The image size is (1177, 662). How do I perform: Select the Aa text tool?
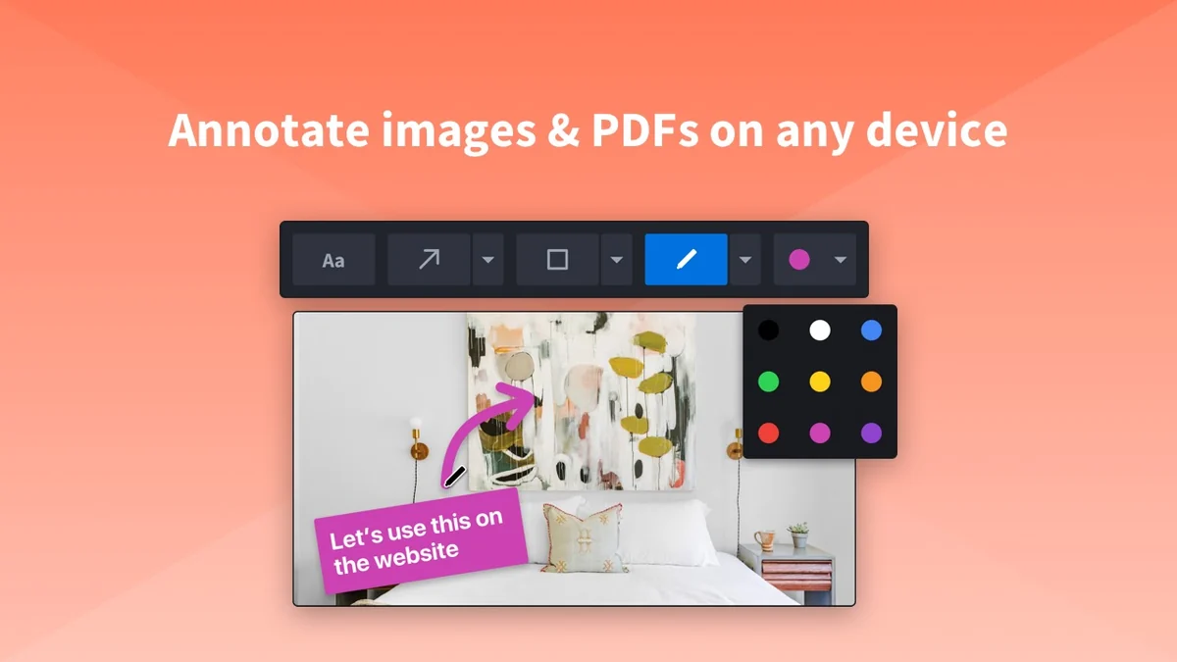[x=333, y=260]
